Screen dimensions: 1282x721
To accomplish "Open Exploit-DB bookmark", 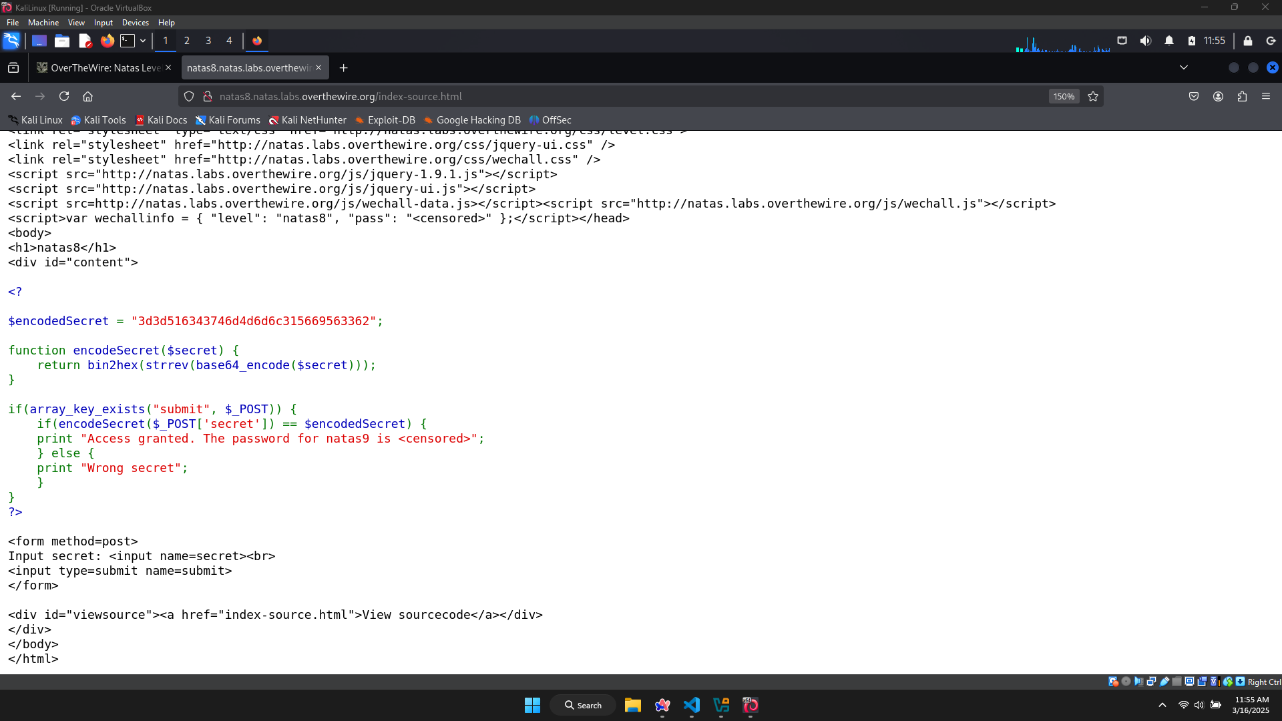I will tap(385, 120).
